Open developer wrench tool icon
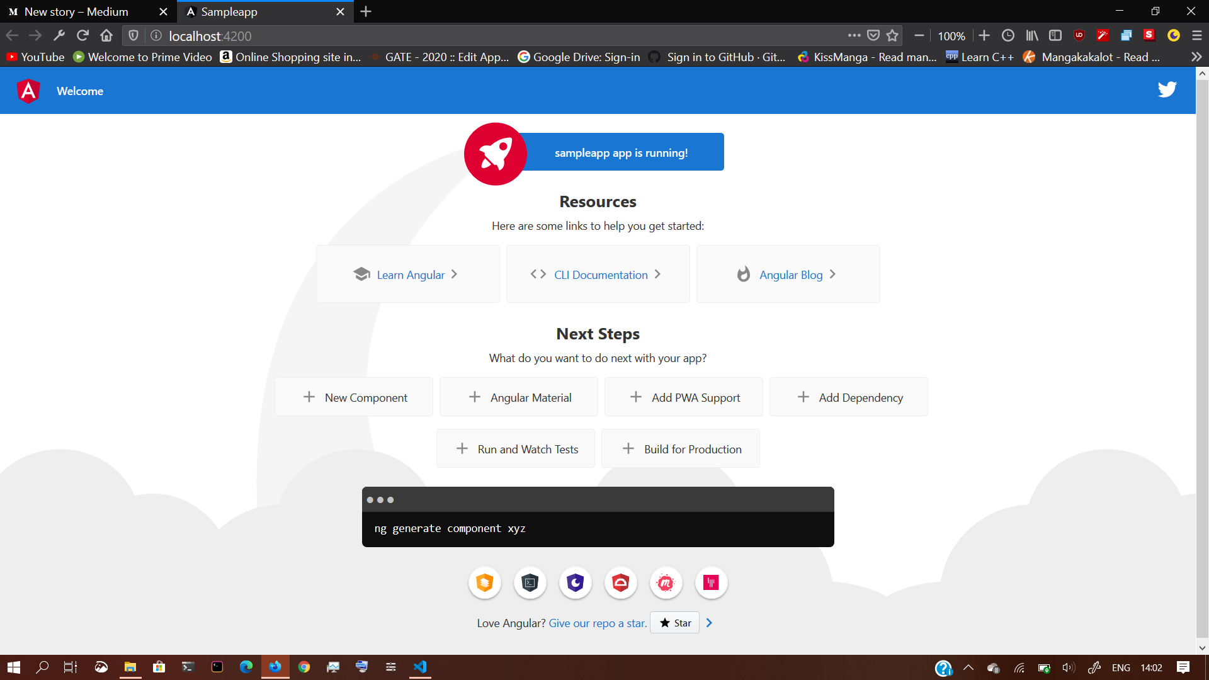Viewport: 1209px width, 680px height. tap(59, 36)
